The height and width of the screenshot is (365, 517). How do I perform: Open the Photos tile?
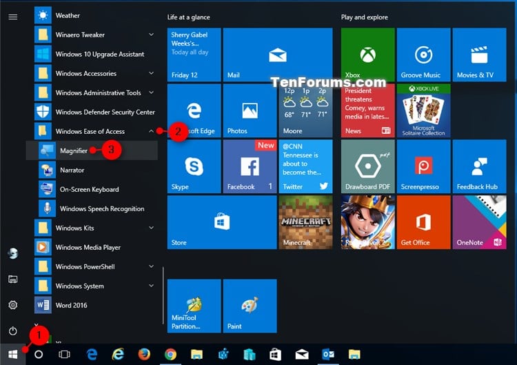250,110
